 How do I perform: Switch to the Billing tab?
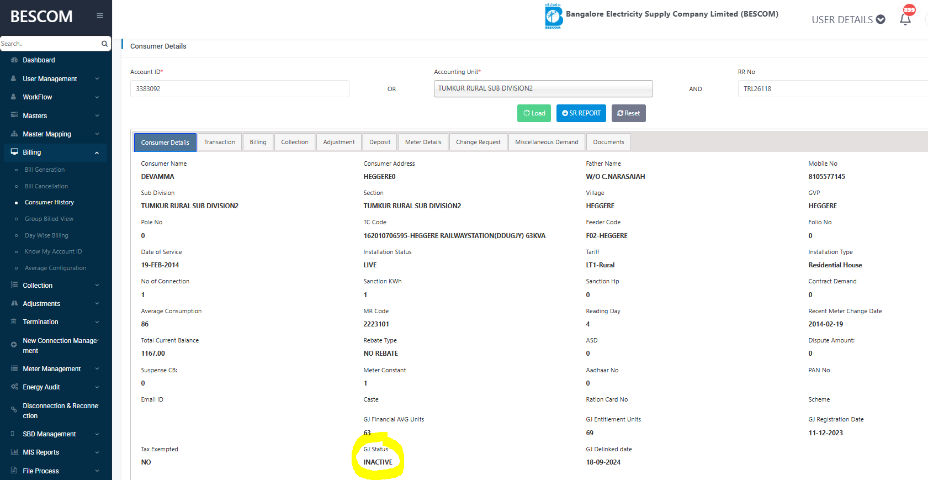258,142
